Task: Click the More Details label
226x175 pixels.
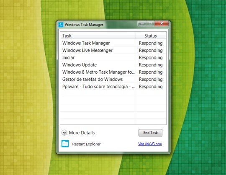Action: [82, 133]
